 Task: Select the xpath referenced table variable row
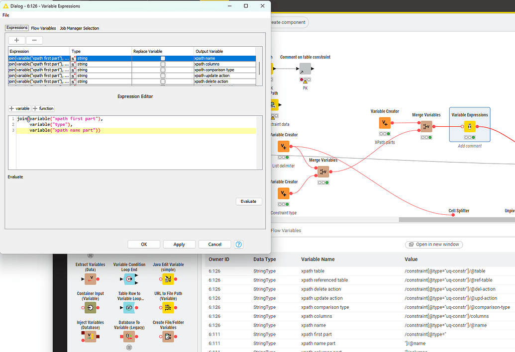coord(360,280)
